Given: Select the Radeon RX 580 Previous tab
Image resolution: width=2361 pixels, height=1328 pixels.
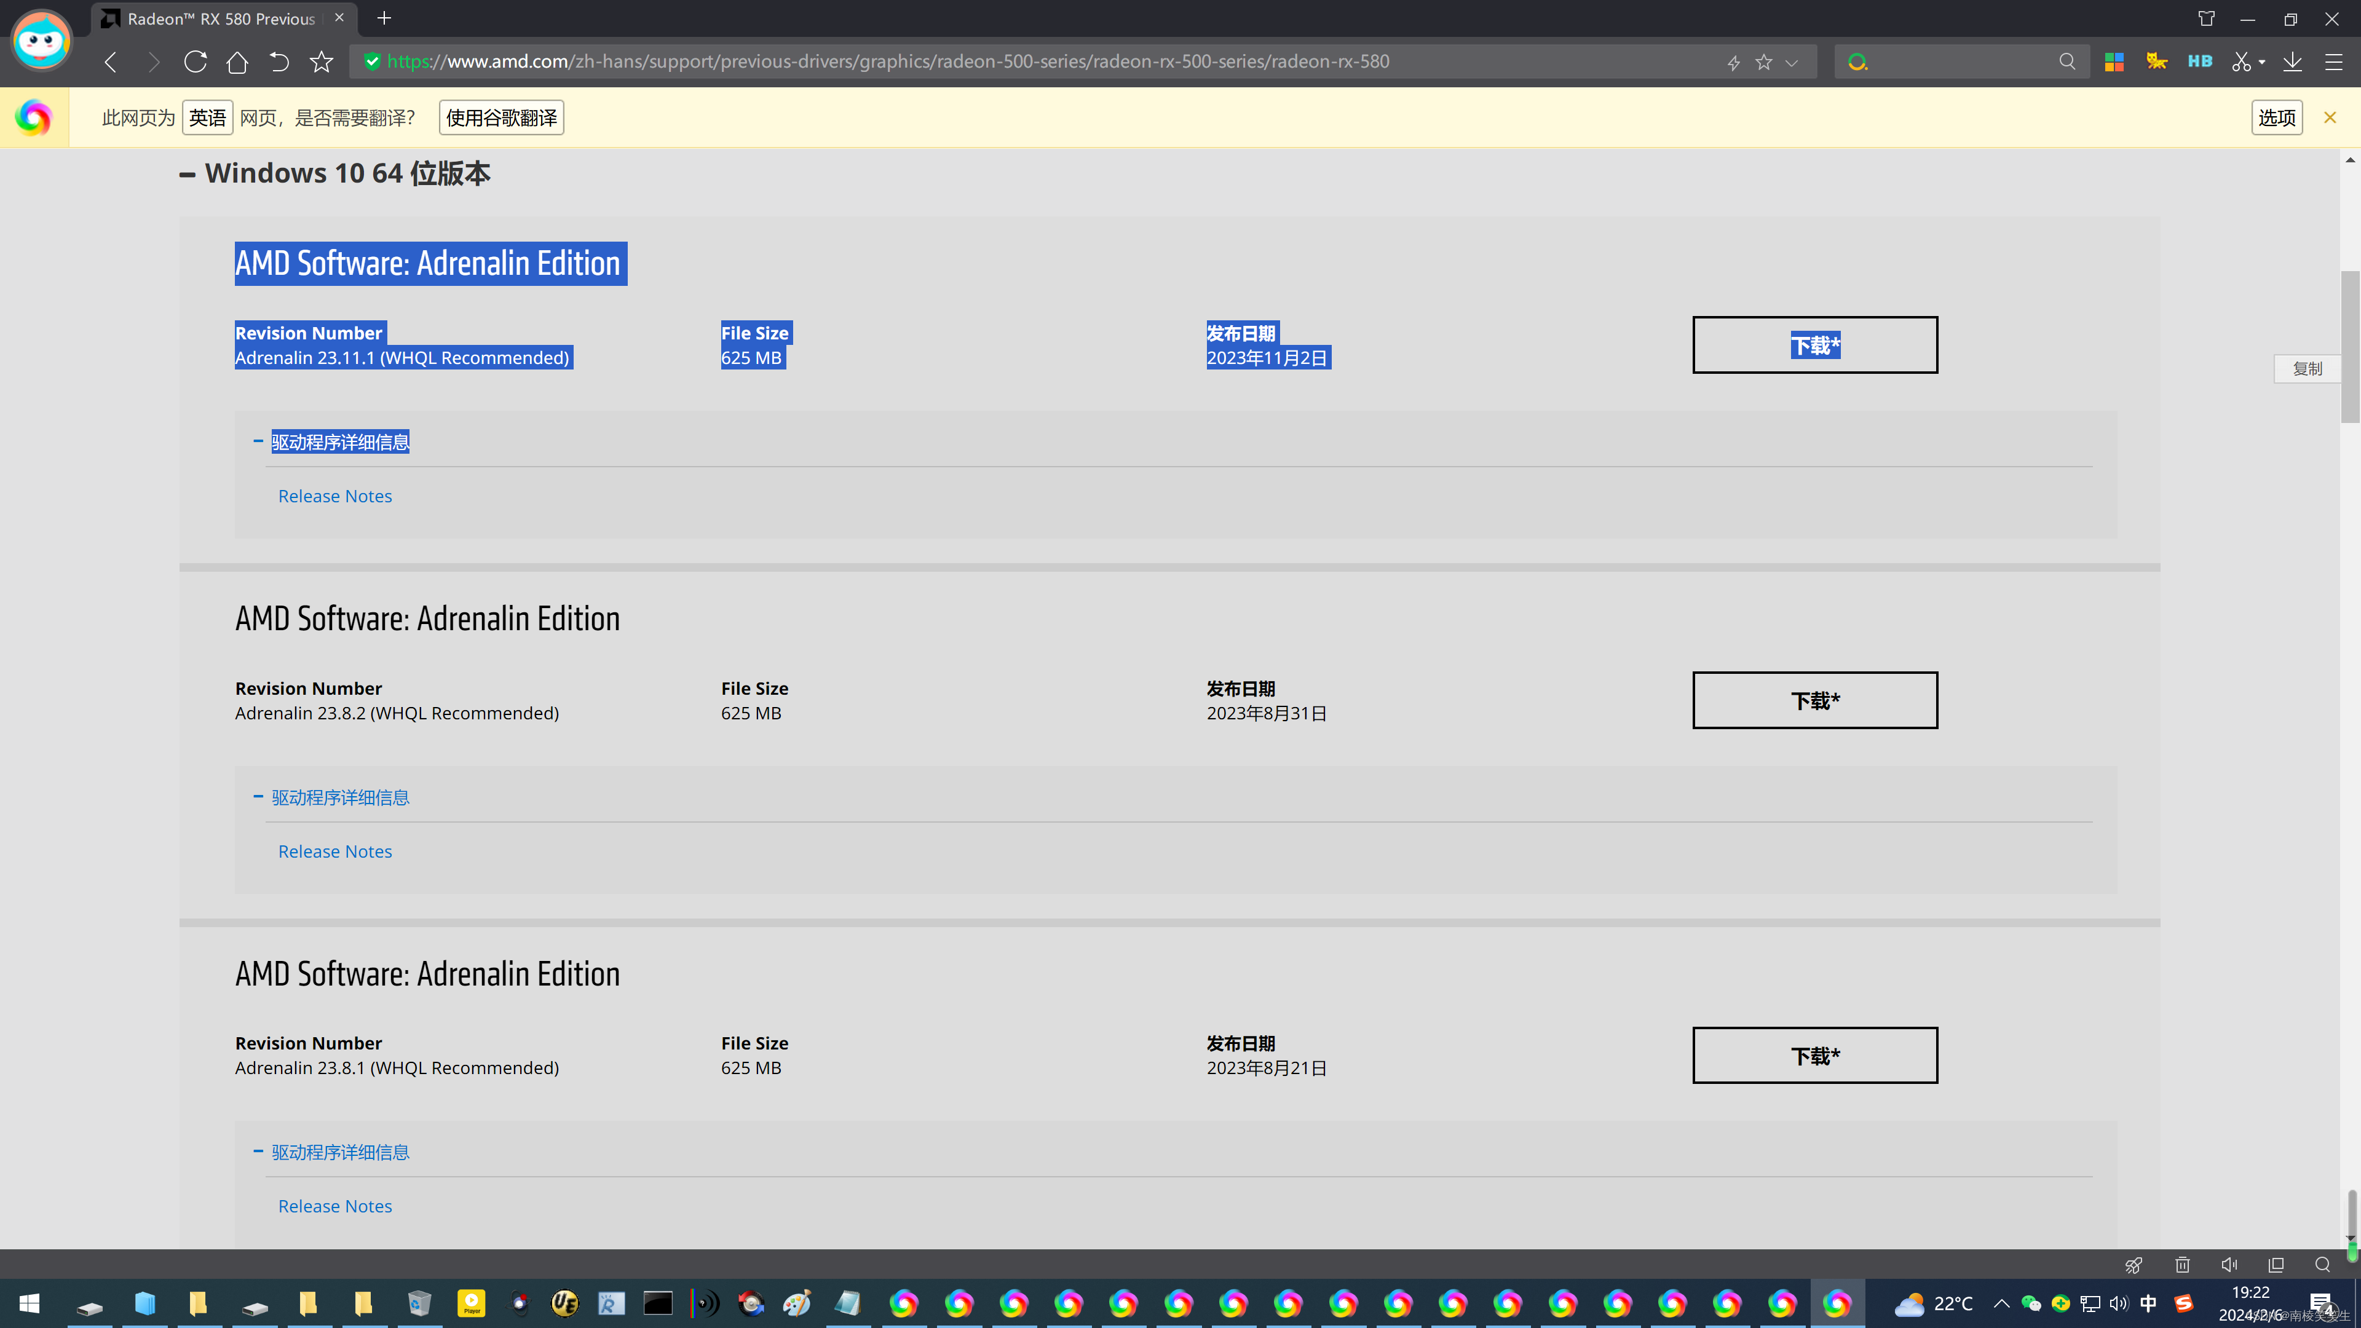Looking at the screenshot, I should tap(220, 18).
